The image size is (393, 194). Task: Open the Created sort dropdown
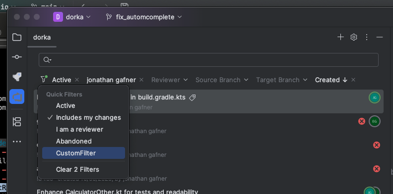(331, 80)
